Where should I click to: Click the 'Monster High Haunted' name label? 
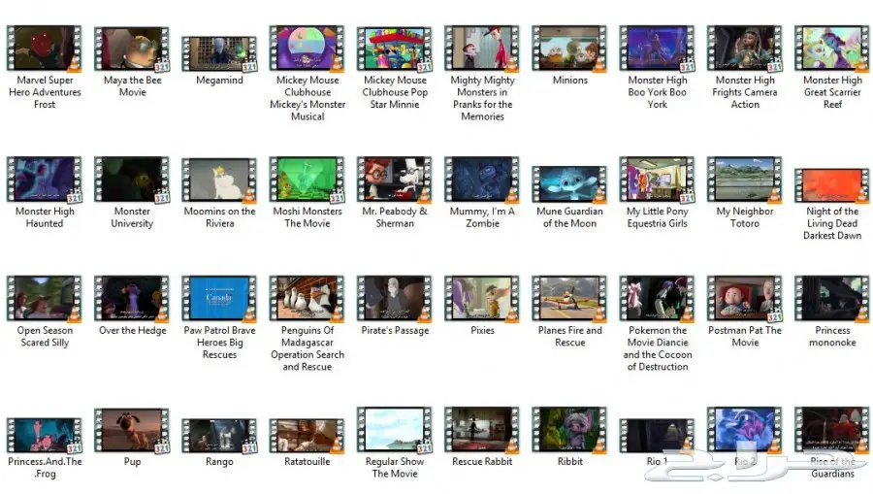44,217
